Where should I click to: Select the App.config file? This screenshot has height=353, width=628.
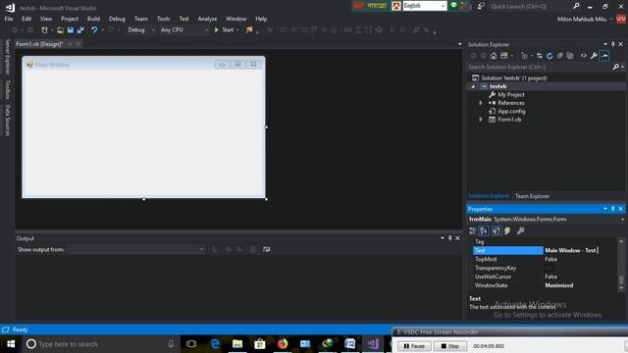click(x=511, y=111)
